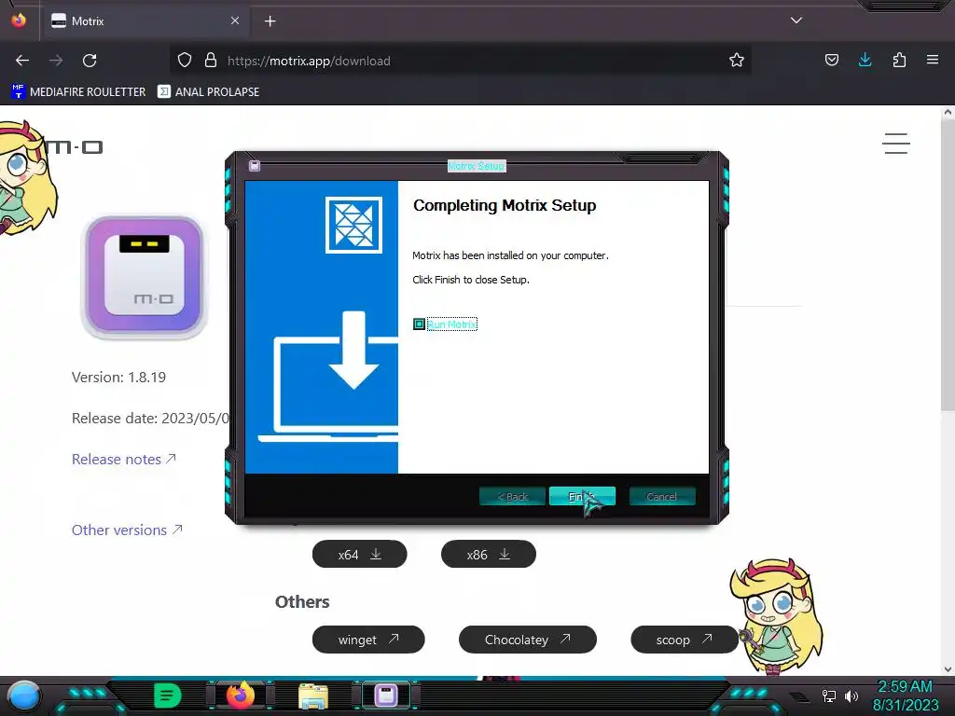This screenshot has height=716, width=955.
Task: Click the browser forward arrow
Action: pyautogui.click(x=56, y=61)
